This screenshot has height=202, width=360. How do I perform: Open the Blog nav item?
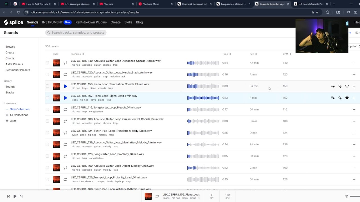click(139, 22)
